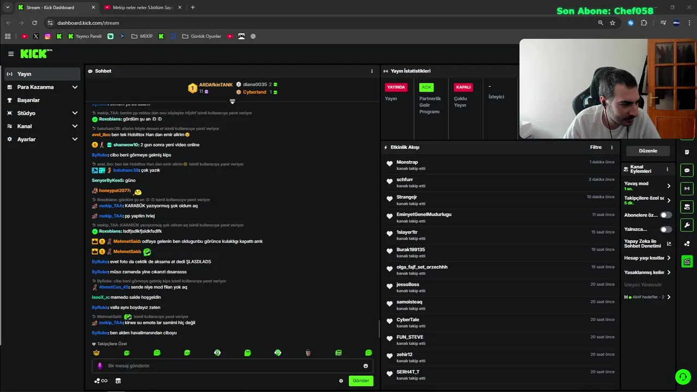This screenshot has height=392, width=697.
Task: Open YouTube bookmark in bookmarks bar
Action: [x=24, y=36]
